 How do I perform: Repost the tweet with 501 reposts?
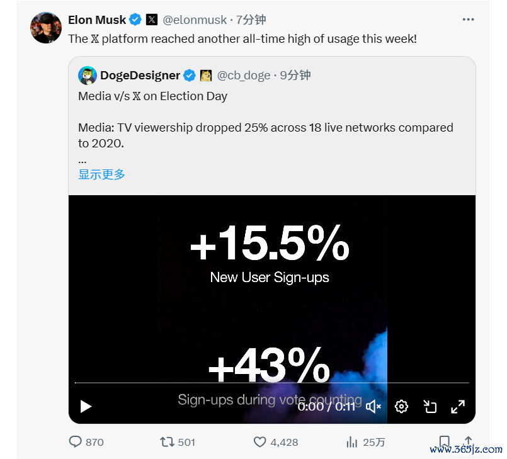[x=168, y=442]
